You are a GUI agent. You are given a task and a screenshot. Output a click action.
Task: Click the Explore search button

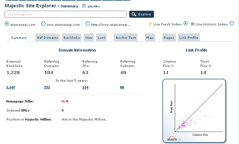[x=142, y=14]
